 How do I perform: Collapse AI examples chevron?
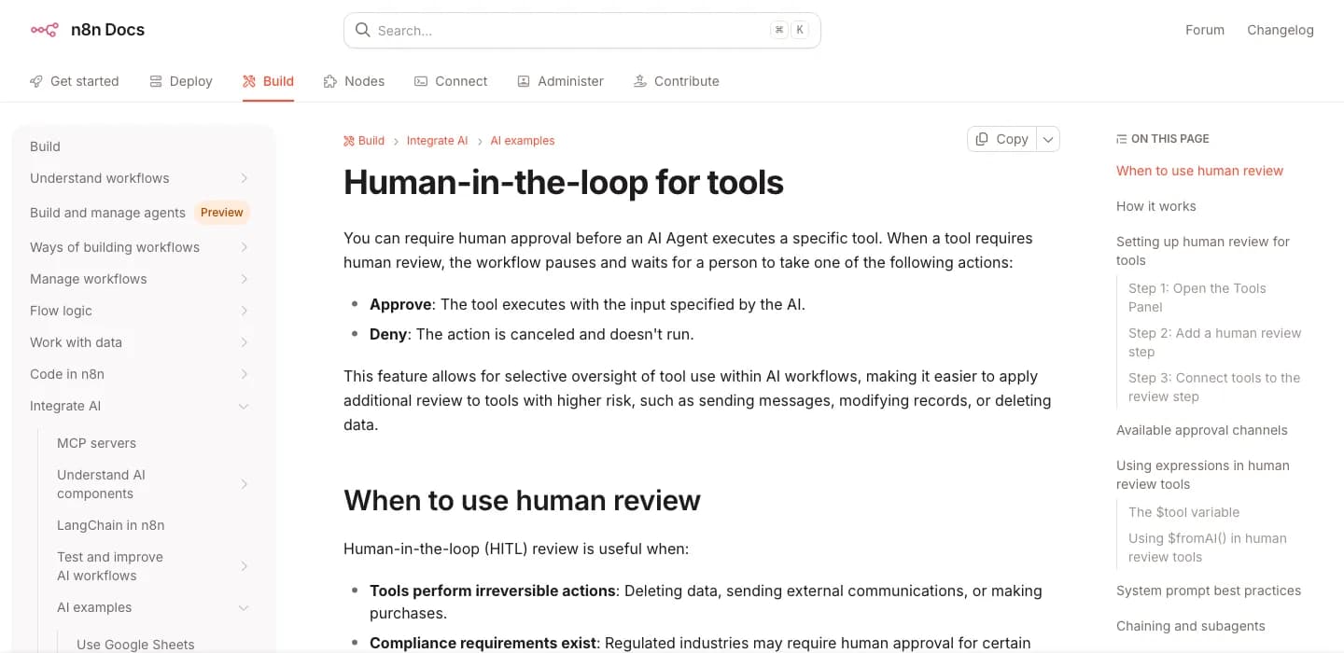coord(244,607)
